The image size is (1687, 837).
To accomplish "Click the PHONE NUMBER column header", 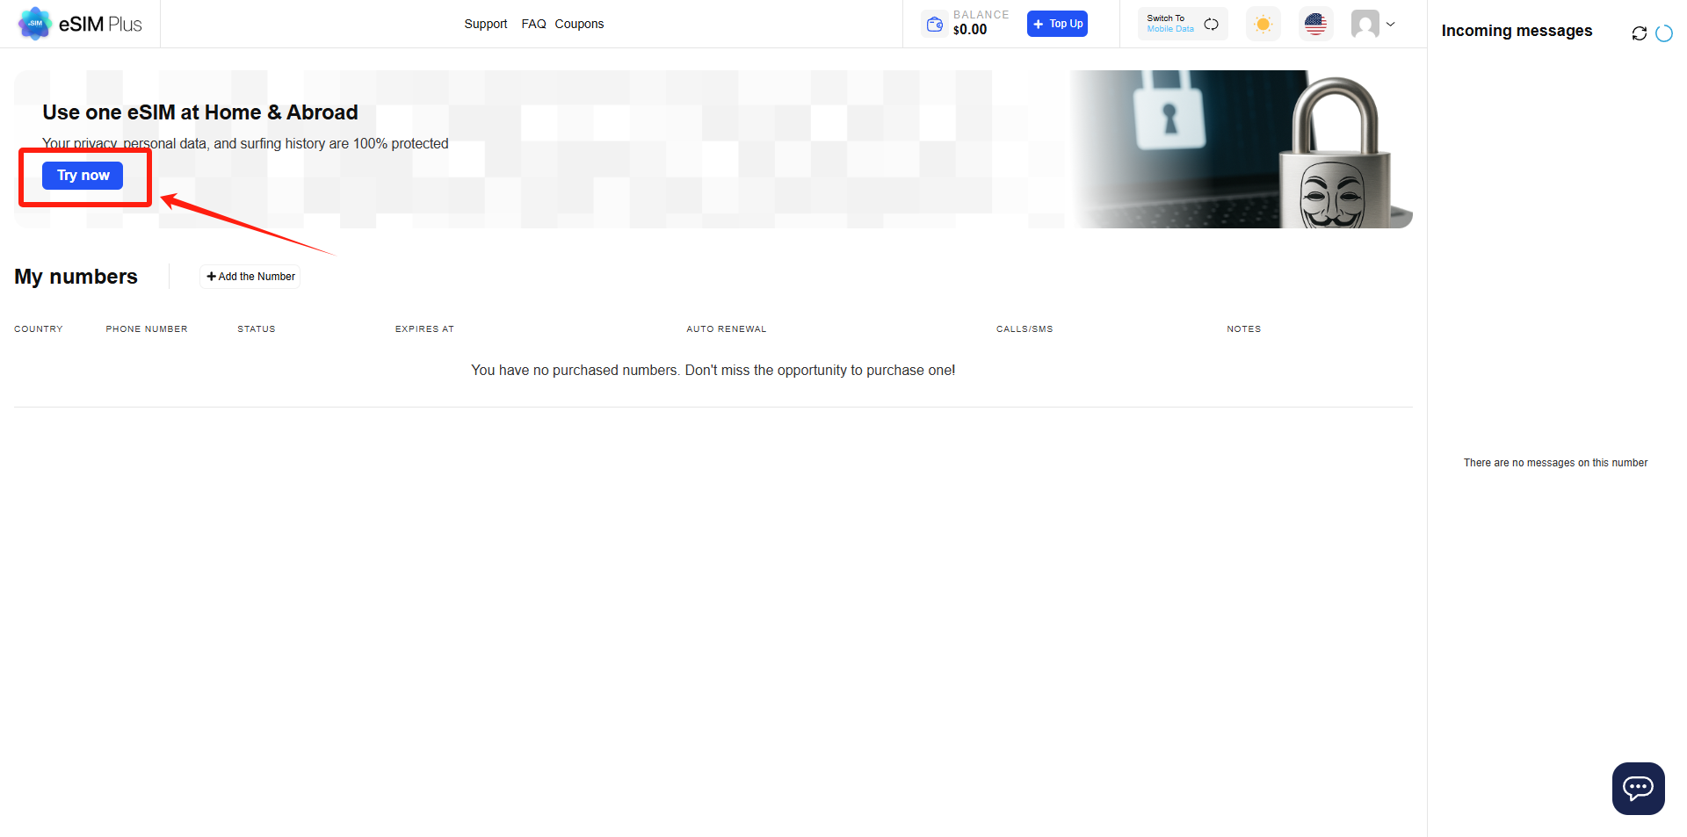I will tap(147, 329).
